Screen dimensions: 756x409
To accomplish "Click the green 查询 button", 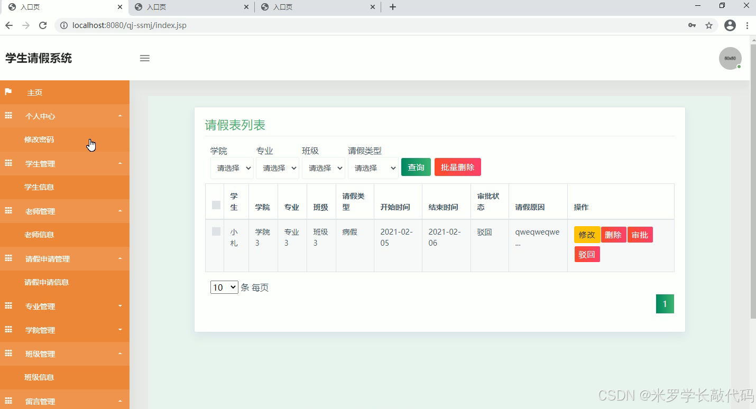I will click(416, 166).
